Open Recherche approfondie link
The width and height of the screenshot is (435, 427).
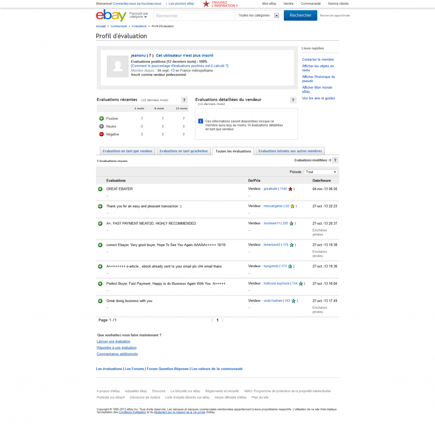(335, 16)
